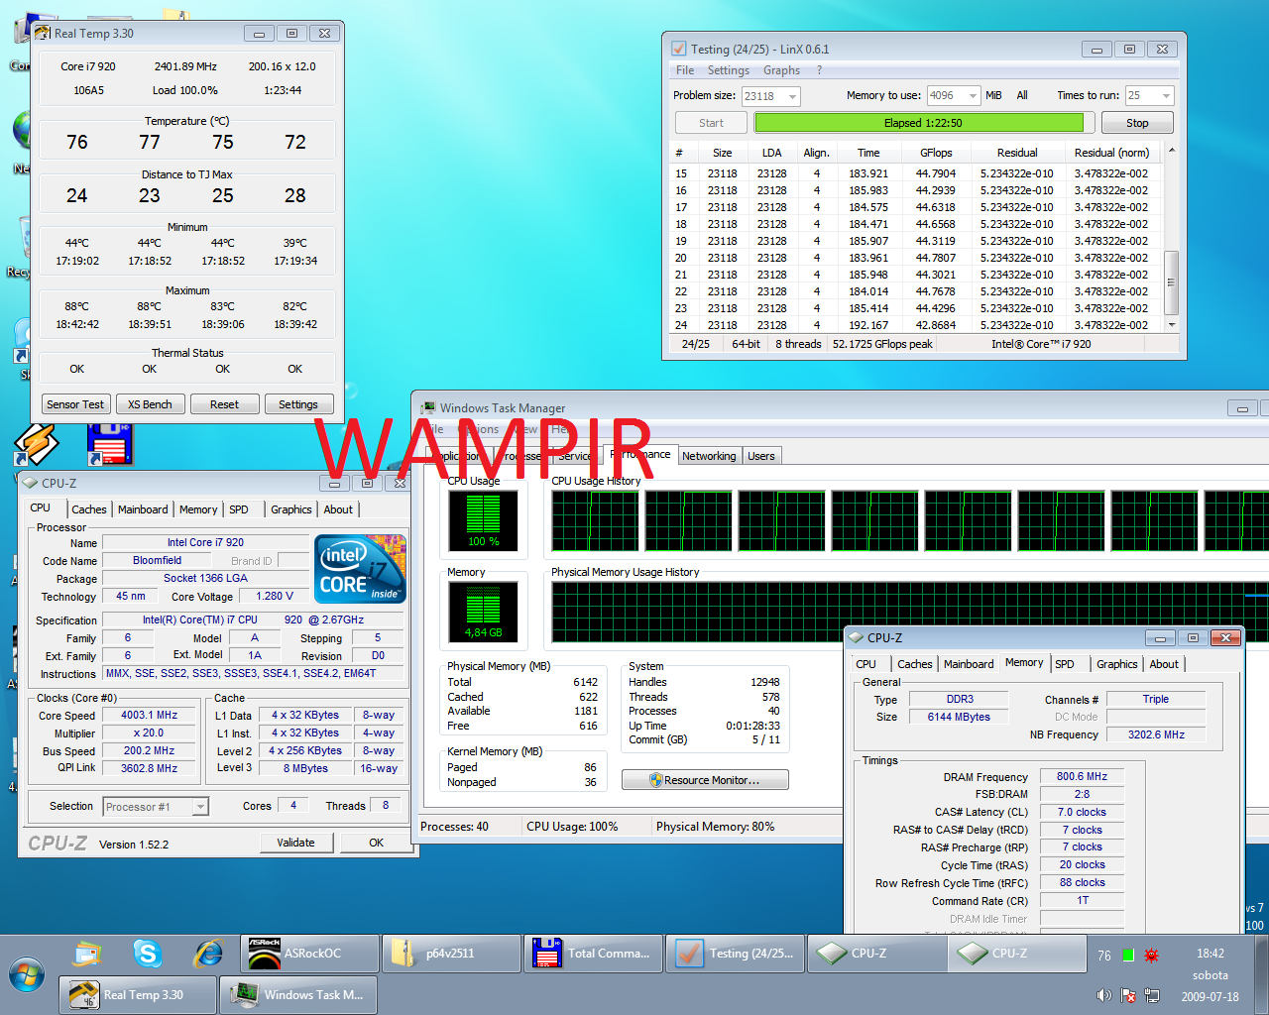Open Resource Monitor from Task Manager
Screen dimensions: 1269x1015
705,780
